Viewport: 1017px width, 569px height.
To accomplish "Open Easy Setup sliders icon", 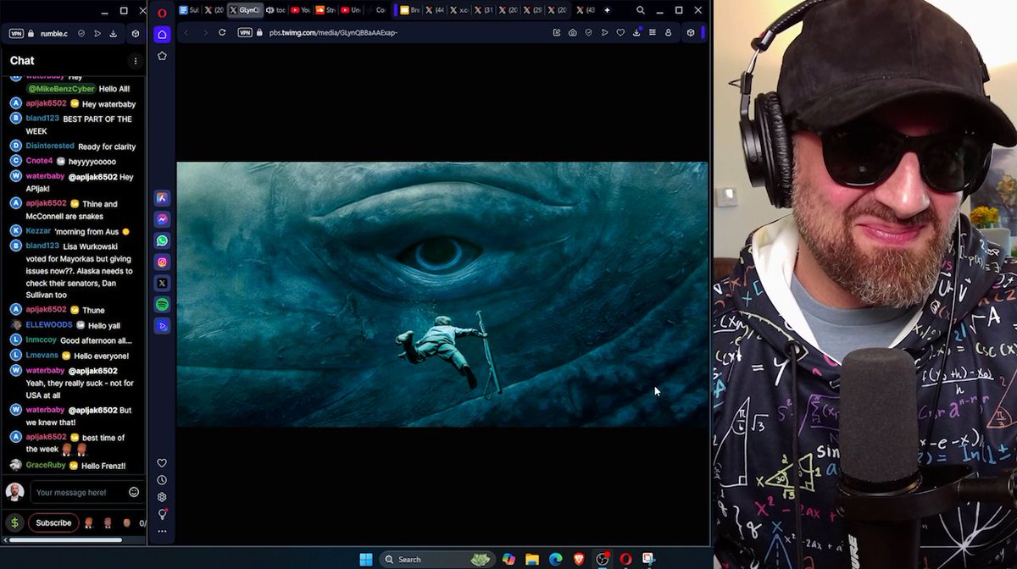I will tap(652, 32).
